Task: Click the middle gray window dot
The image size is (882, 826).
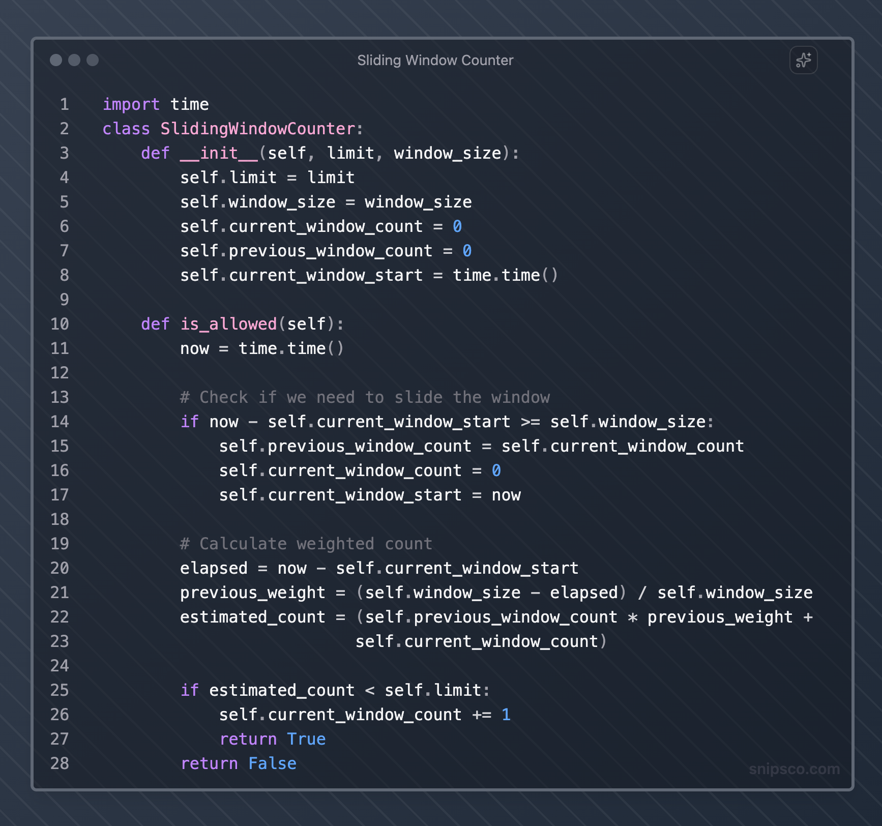Action: pyautogui.click(x=74, y=60)
